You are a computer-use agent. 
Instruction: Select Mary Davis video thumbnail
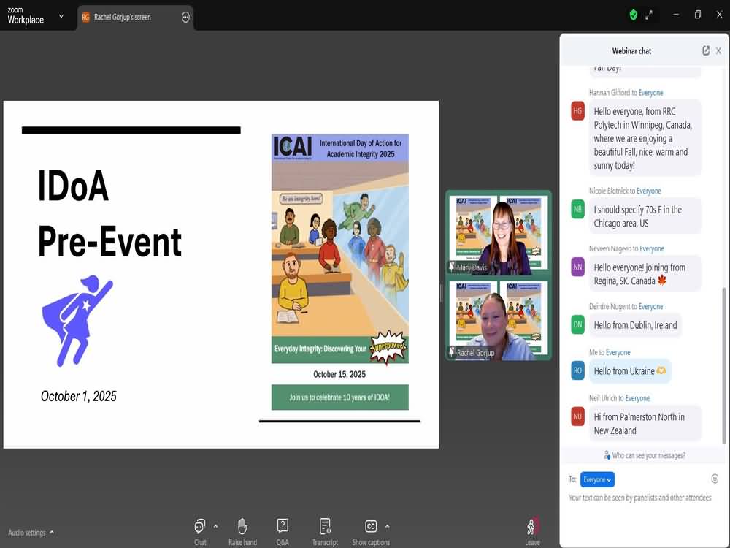(x=499, y=234)
